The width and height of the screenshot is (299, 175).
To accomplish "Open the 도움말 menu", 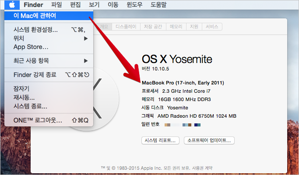I will click(x=158, y=5).
